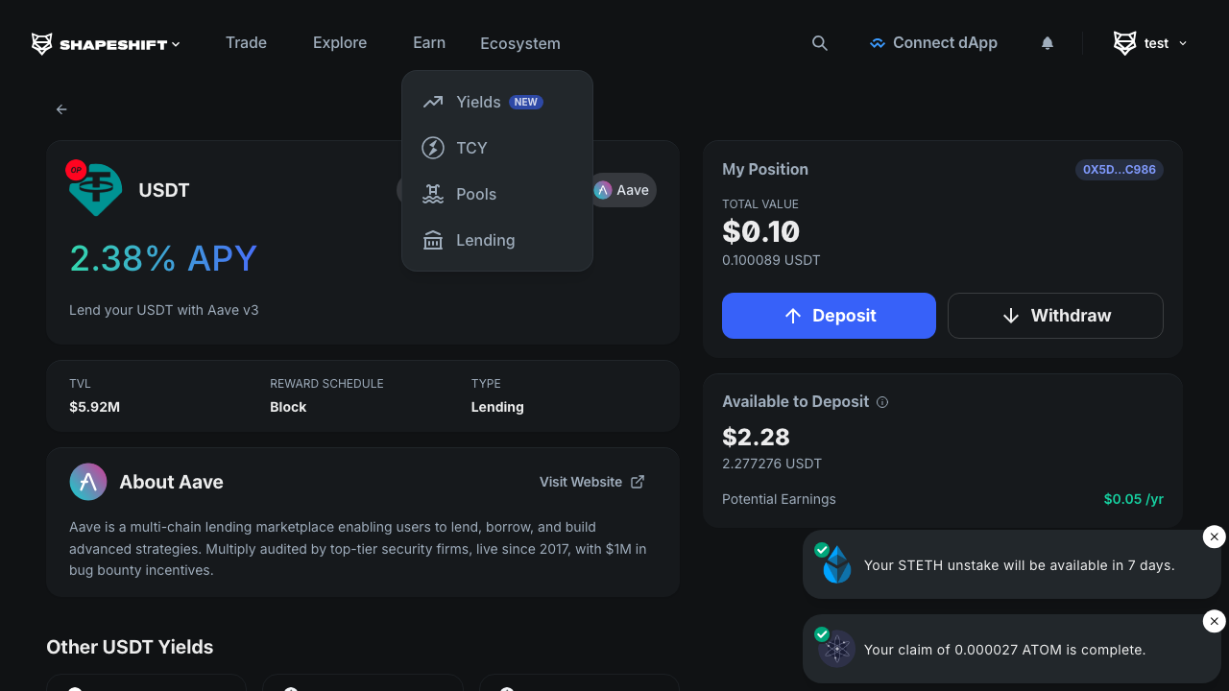Image resolution: width=1229 pixels, height=691 pixels.
Task: Open the test wallet dropdown
Action: click(1149, 43)
